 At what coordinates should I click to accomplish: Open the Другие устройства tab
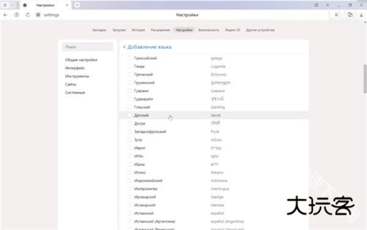(261, 30)
